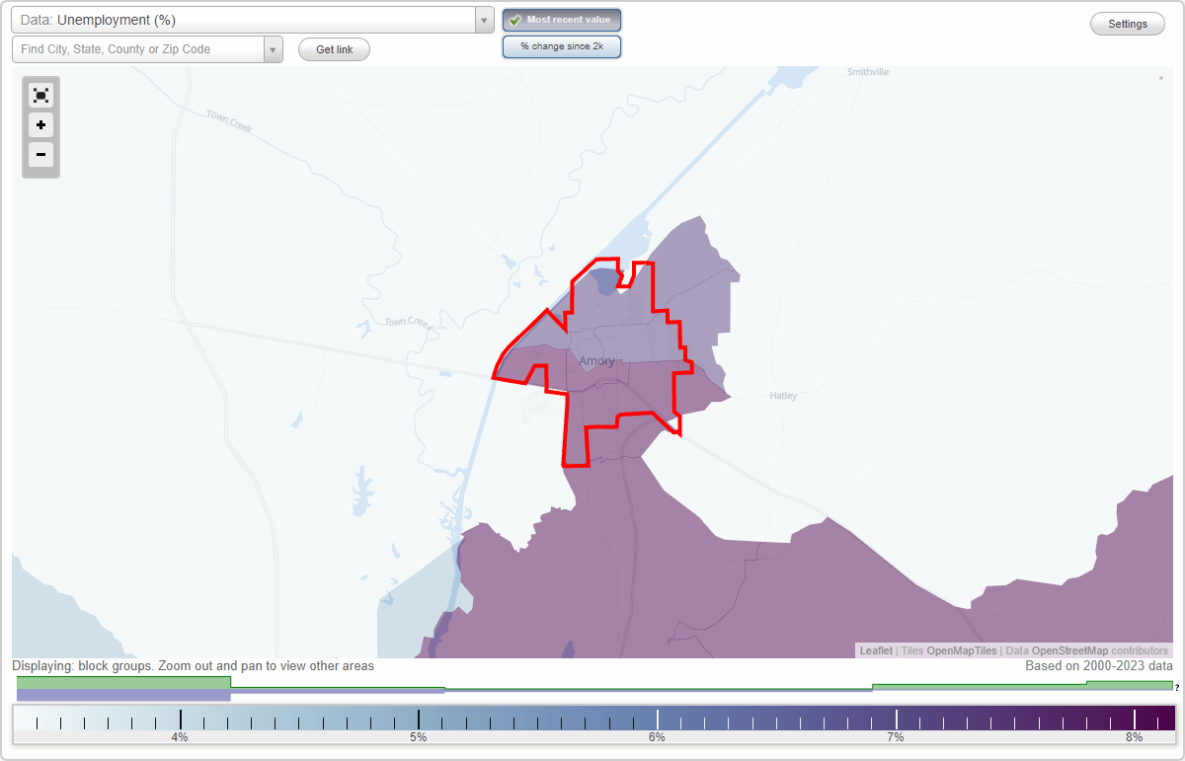Enable % change since 2k comparison

pos(562,45)
